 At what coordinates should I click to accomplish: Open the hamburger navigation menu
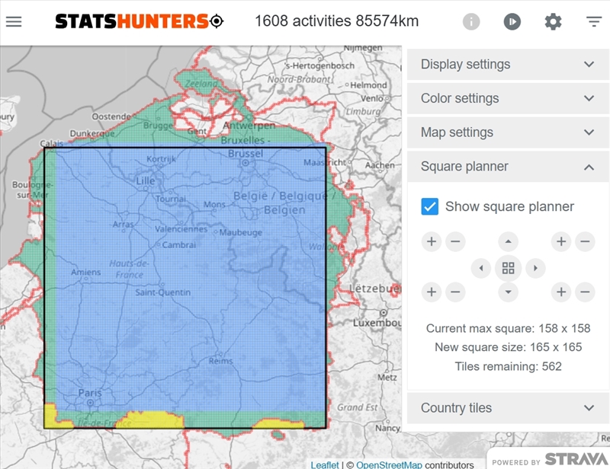[14, 21]
